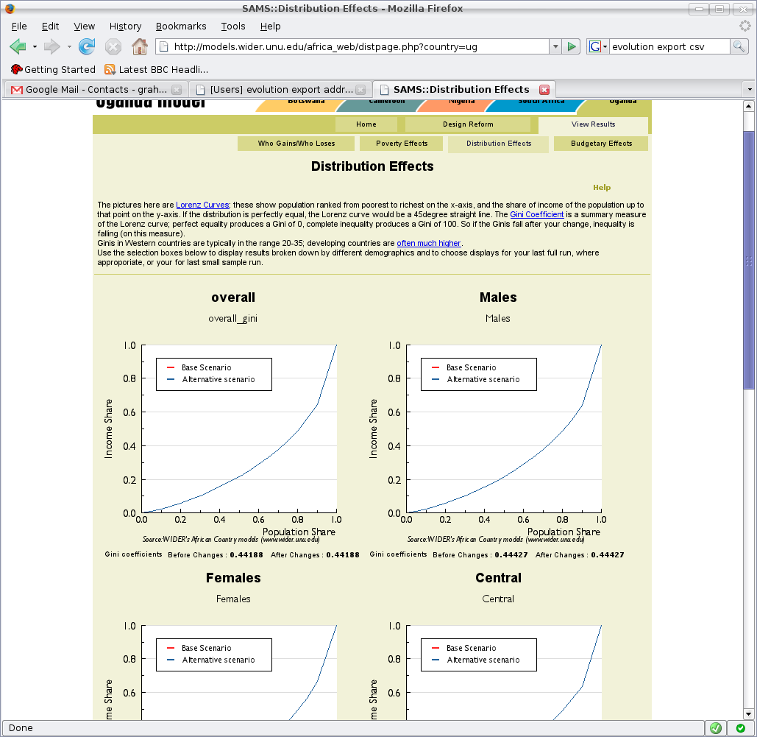Open the Google search engine dropdown

pyautogui.click(x=598, y=46)
